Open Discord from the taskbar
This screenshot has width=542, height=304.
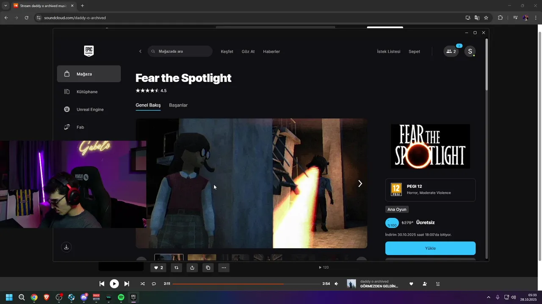coord(84,297)
